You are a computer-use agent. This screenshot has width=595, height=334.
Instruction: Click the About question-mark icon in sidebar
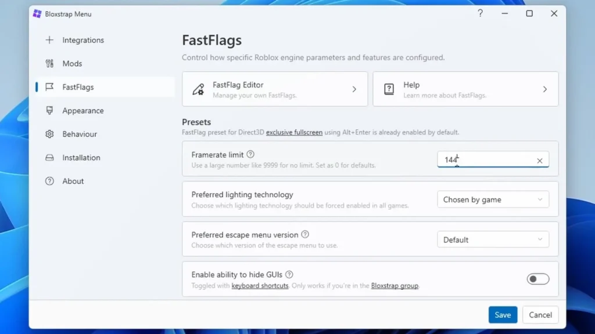coord(49,181)
